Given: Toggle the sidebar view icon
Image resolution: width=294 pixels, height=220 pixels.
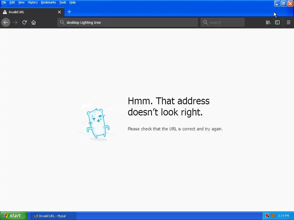Looking at the screenshot, I should pyautogui.click(x=277, y=22).
